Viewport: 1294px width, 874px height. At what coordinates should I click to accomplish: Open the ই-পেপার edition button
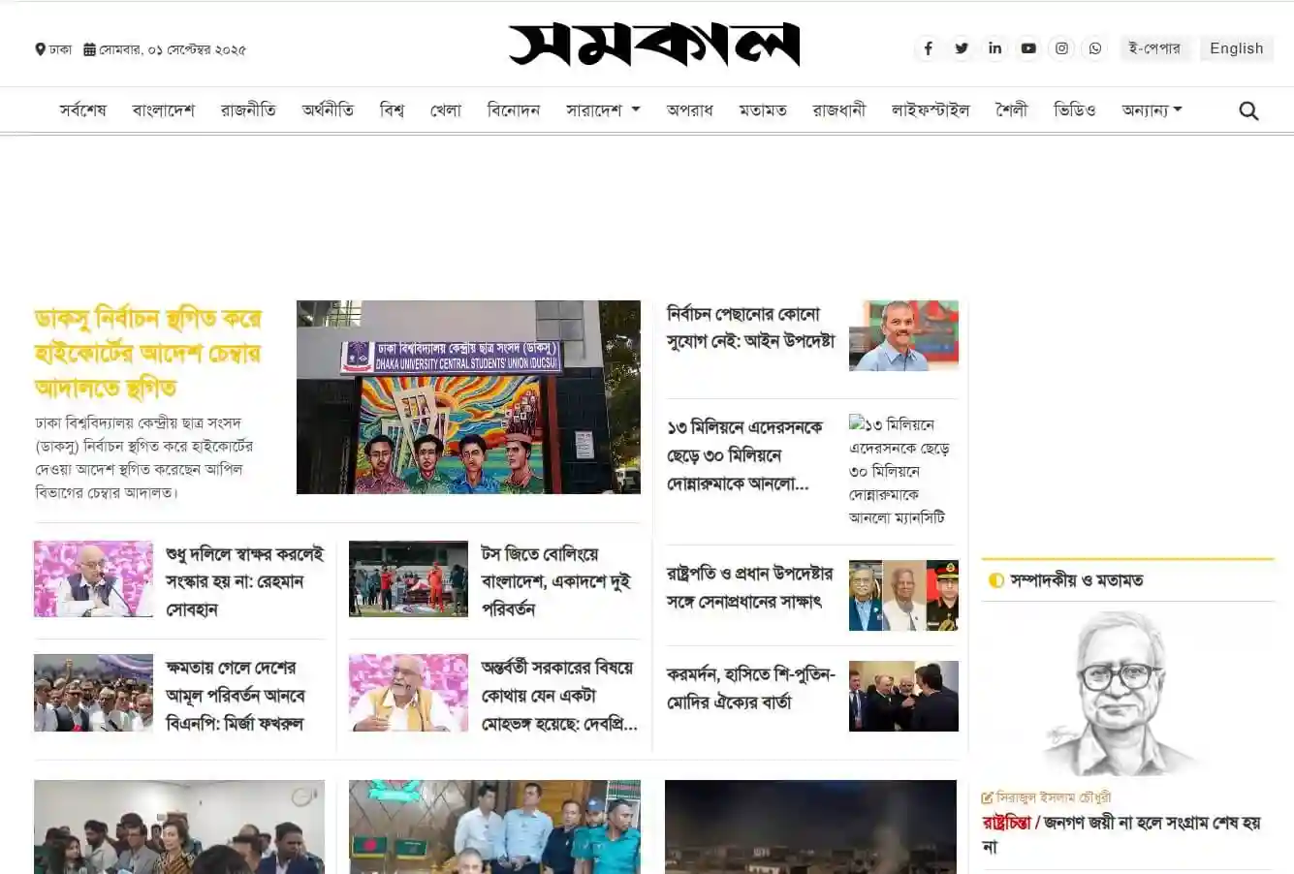point(1153,48)
